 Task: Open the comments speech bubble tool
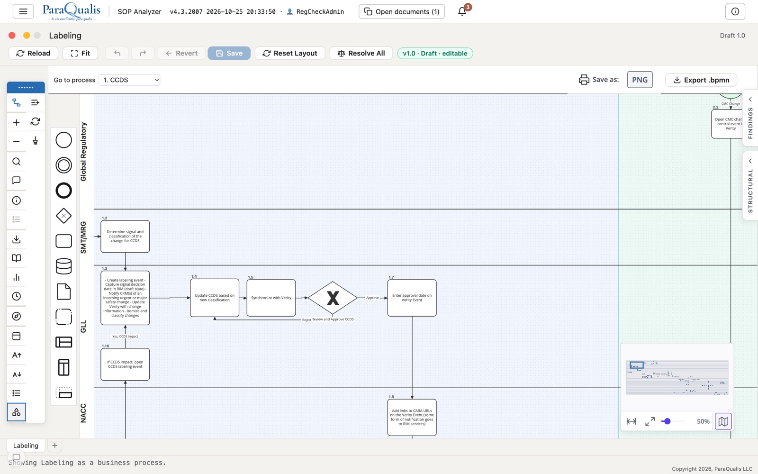[x=17, y=181]
